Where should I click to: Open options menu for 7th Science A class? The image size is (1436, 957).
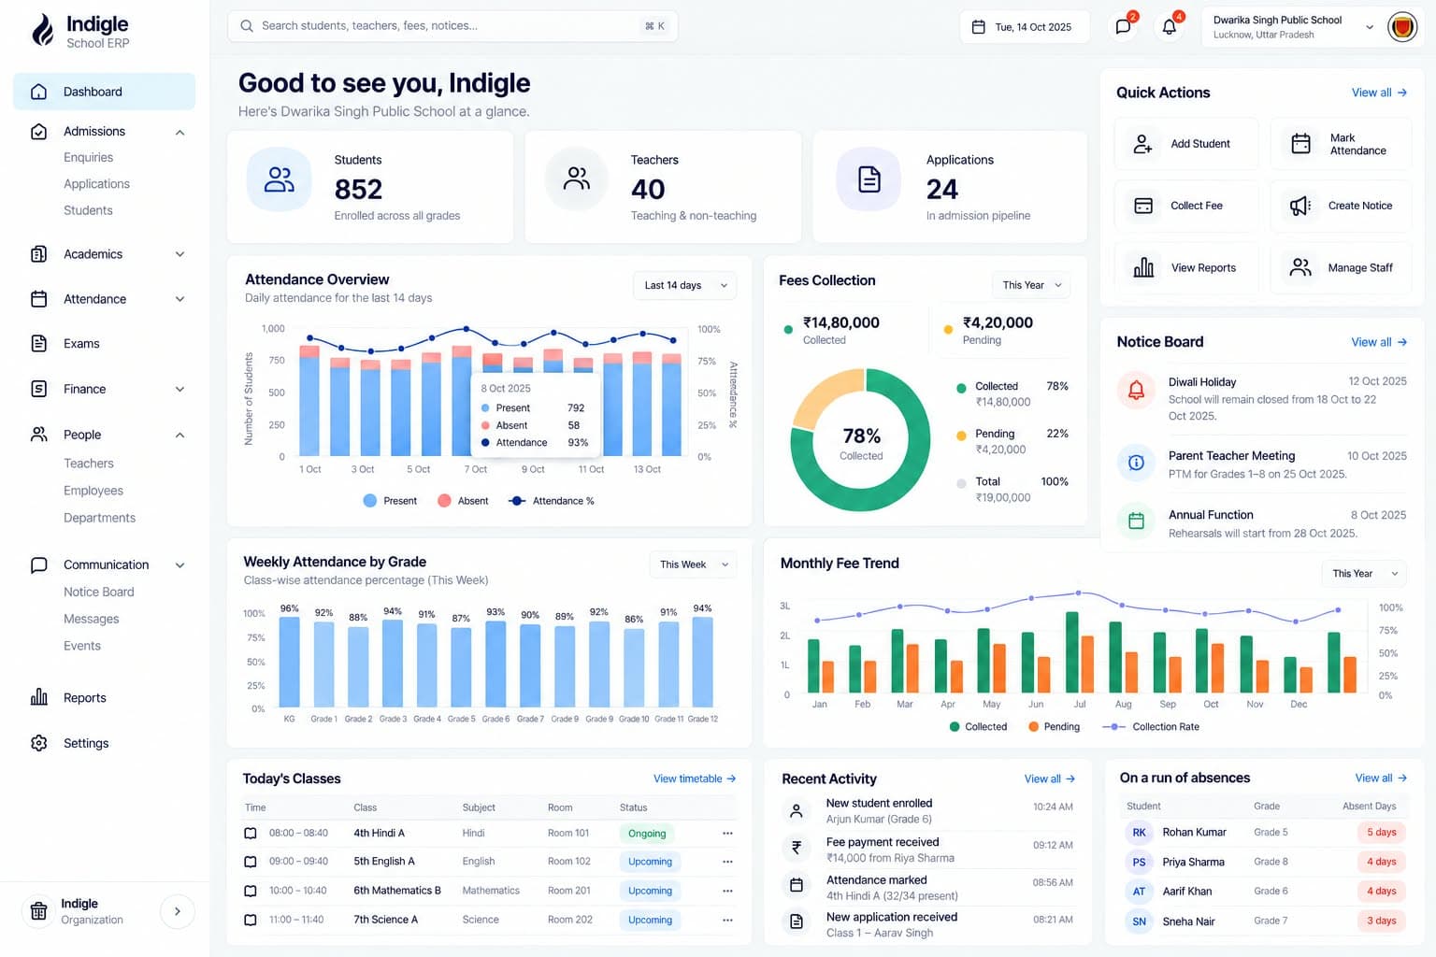click(x=727, y=921)
